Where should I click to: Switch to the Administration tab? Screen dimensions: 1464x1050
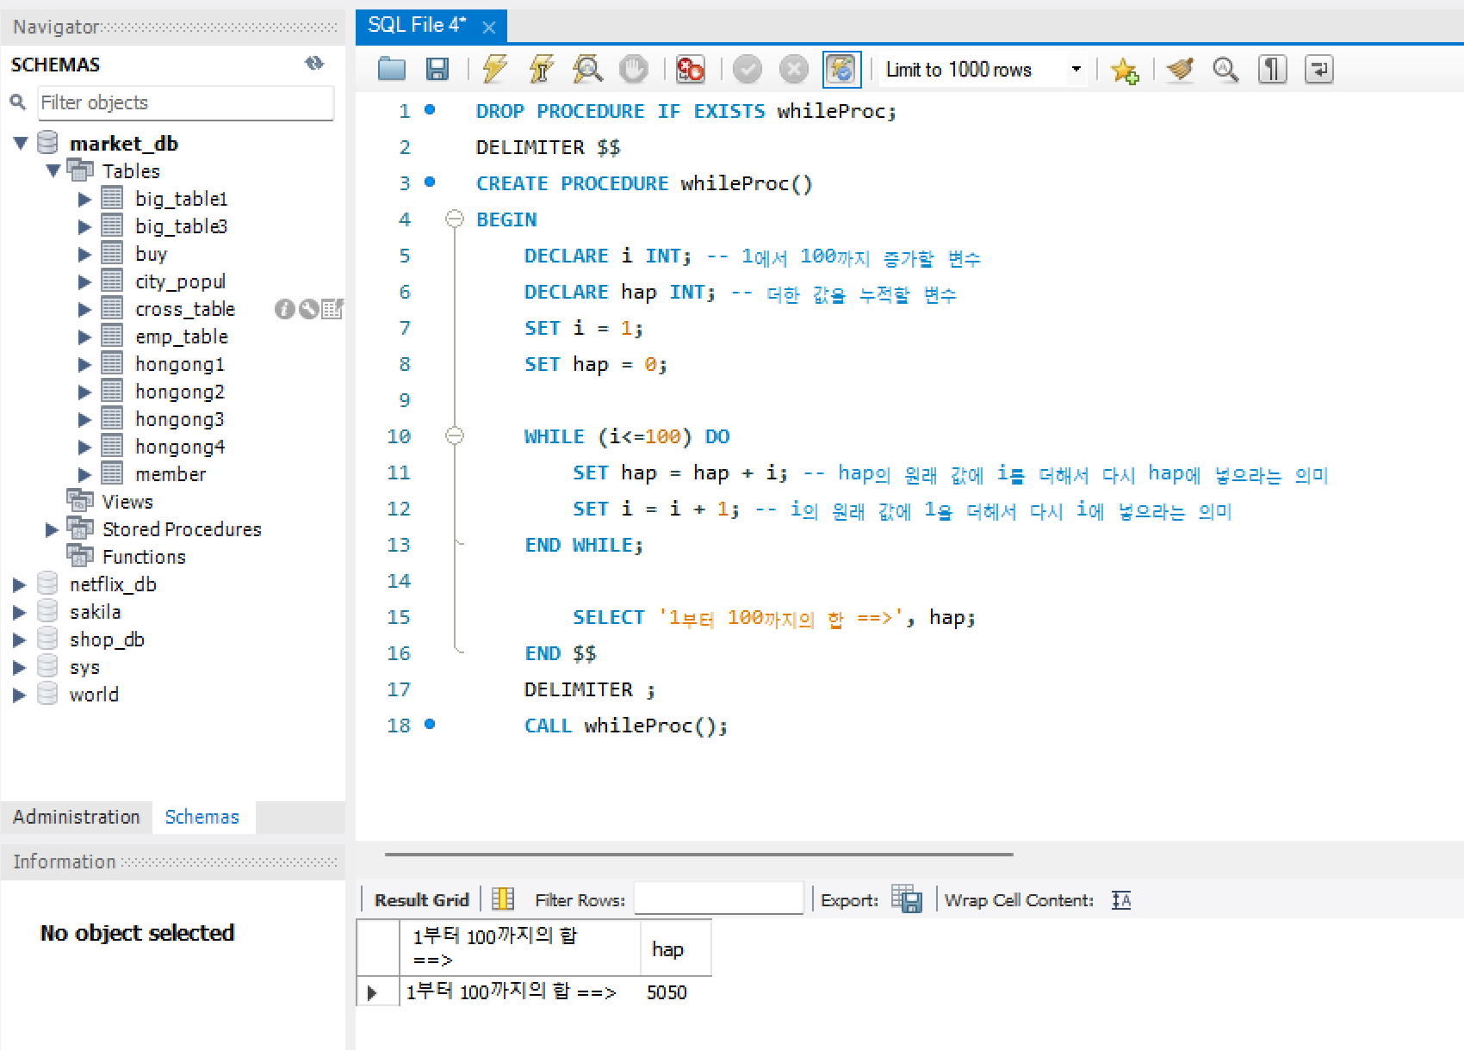point(77,817)
